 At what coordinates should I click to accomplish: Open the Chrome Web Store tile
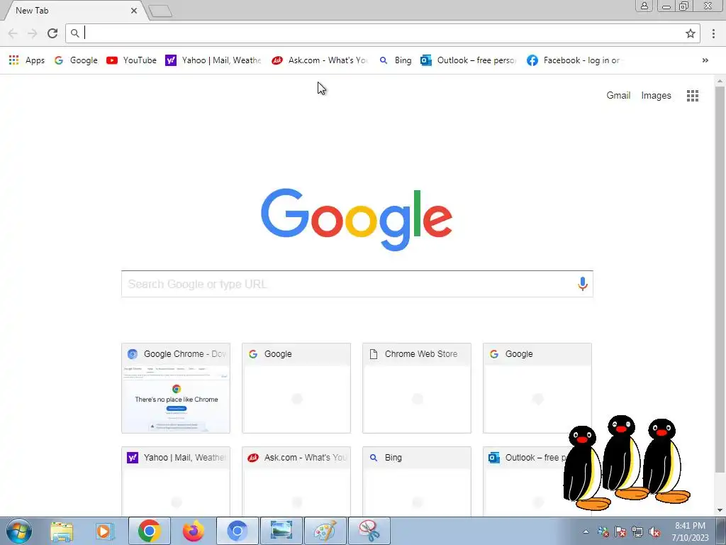pos(417,388)
